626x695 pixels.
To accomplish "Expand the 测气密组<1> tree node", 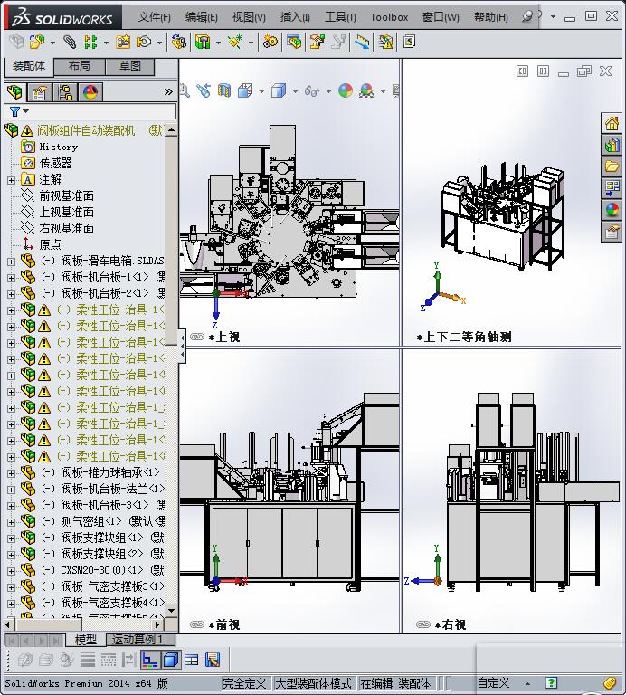I will (x=11, y=522).
